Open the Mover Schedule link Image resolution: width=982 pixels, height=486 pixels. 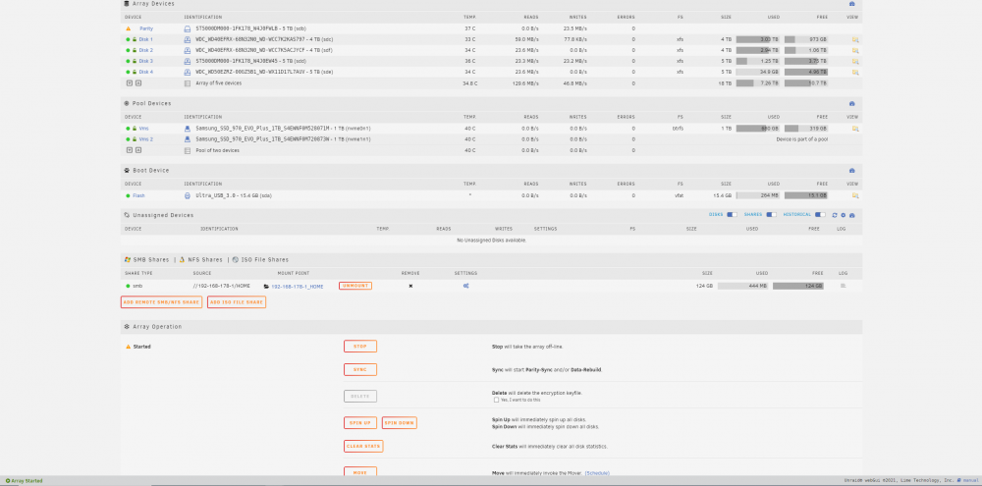[597, 473]
